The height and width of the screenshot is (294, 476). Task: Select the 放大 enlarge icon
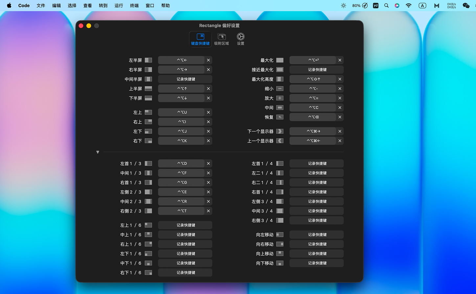[x=280, y=98]
